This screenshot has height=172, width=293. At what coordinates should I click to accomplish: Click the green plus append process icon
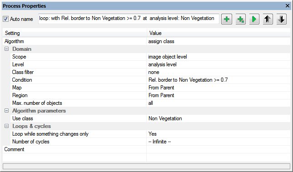227,19
